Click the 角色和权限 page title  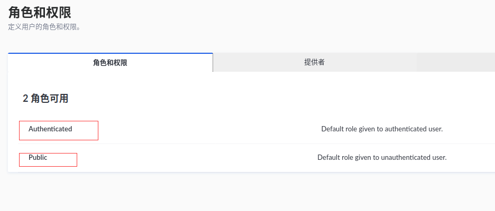(40, 13)
